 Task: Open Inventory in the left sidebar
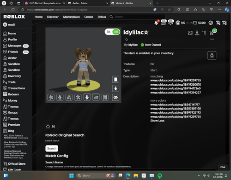(12, 76)
